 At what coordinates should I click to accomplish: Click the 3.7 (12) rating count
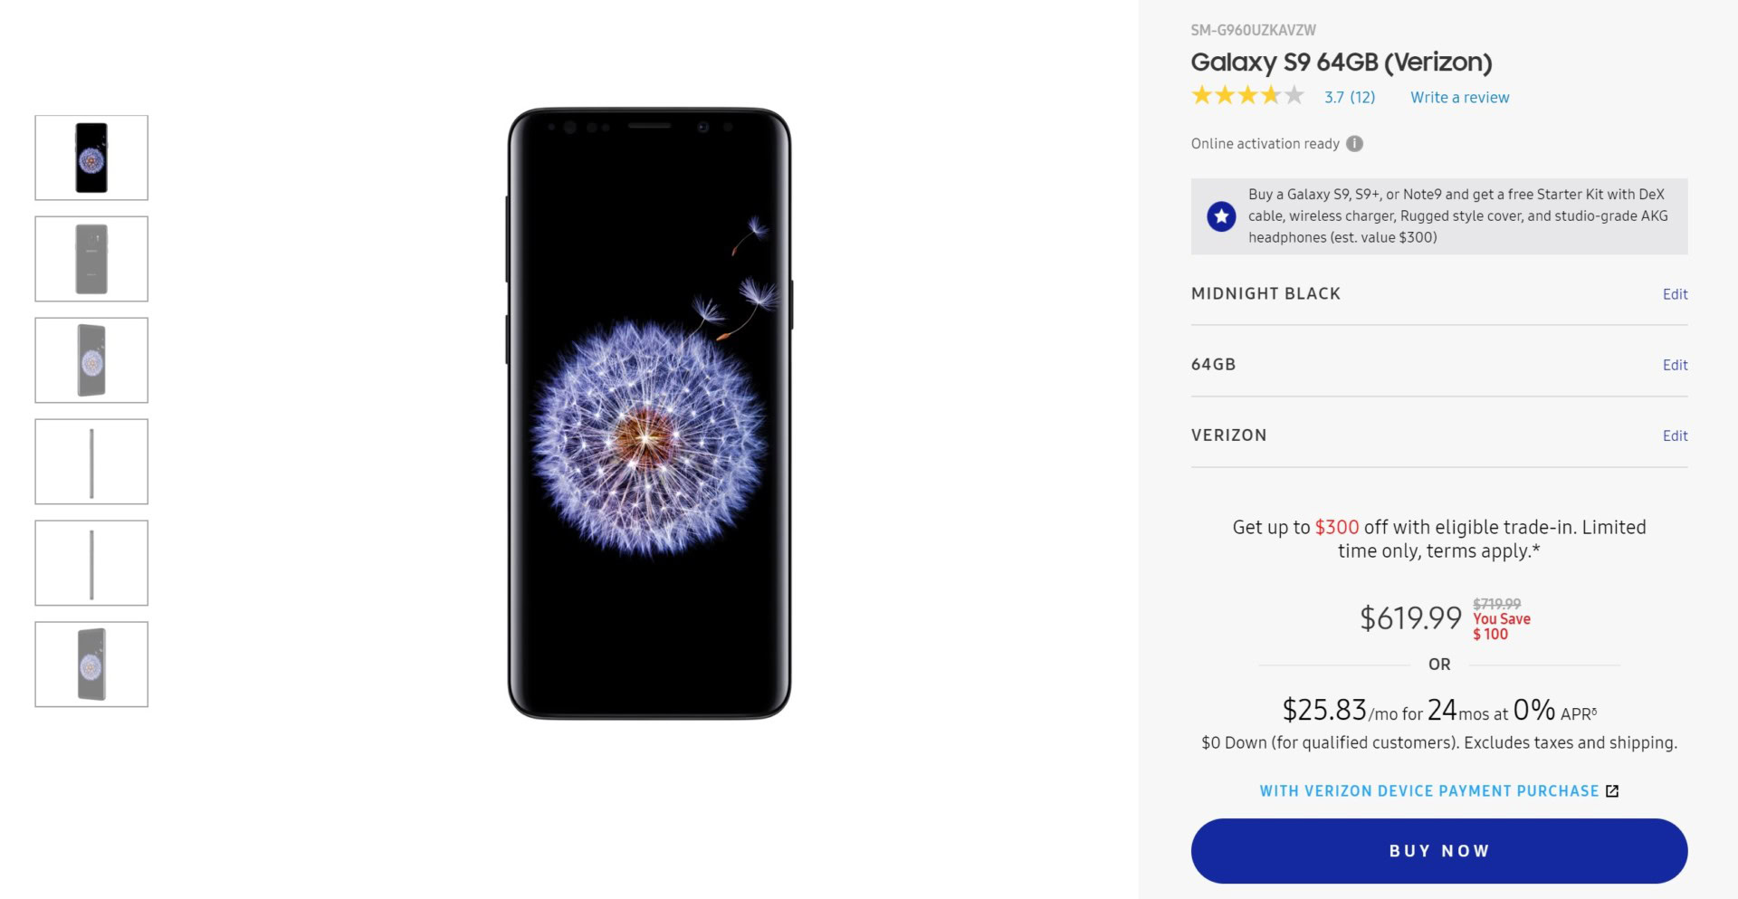tap(1349, 98)
